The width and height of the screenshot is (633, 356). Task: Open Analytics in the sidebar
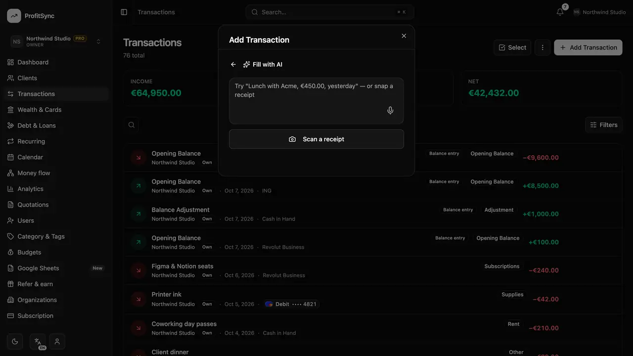(56, 189)
